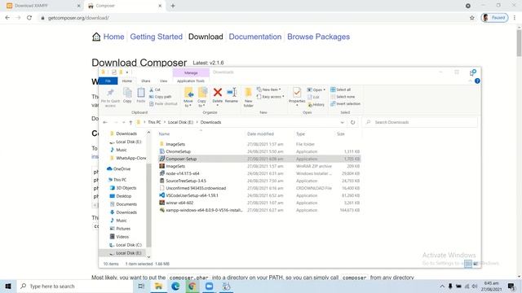
Task: Select This PC in navigation pane
Action: (117, 180)
